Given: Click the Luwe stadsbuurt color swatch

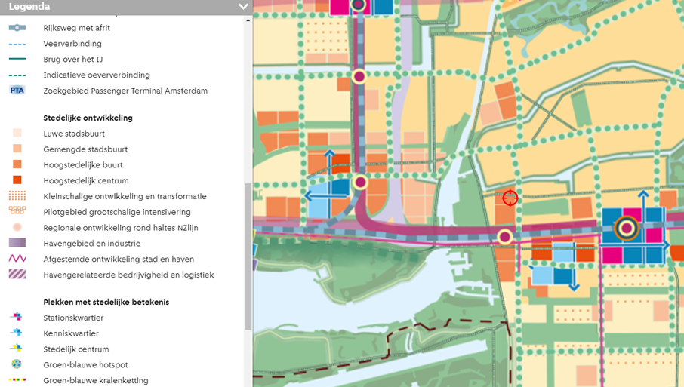Looking at the screenshot, I should 17,133.
